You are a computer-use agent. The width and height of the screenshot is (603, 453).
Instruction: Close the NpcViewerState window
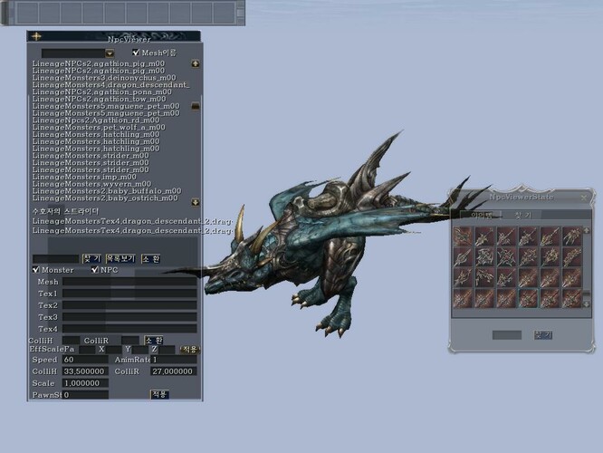584,198
